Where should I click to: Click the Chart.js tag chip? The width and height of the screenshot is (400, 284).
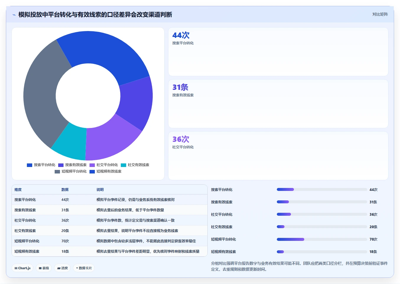22,268
